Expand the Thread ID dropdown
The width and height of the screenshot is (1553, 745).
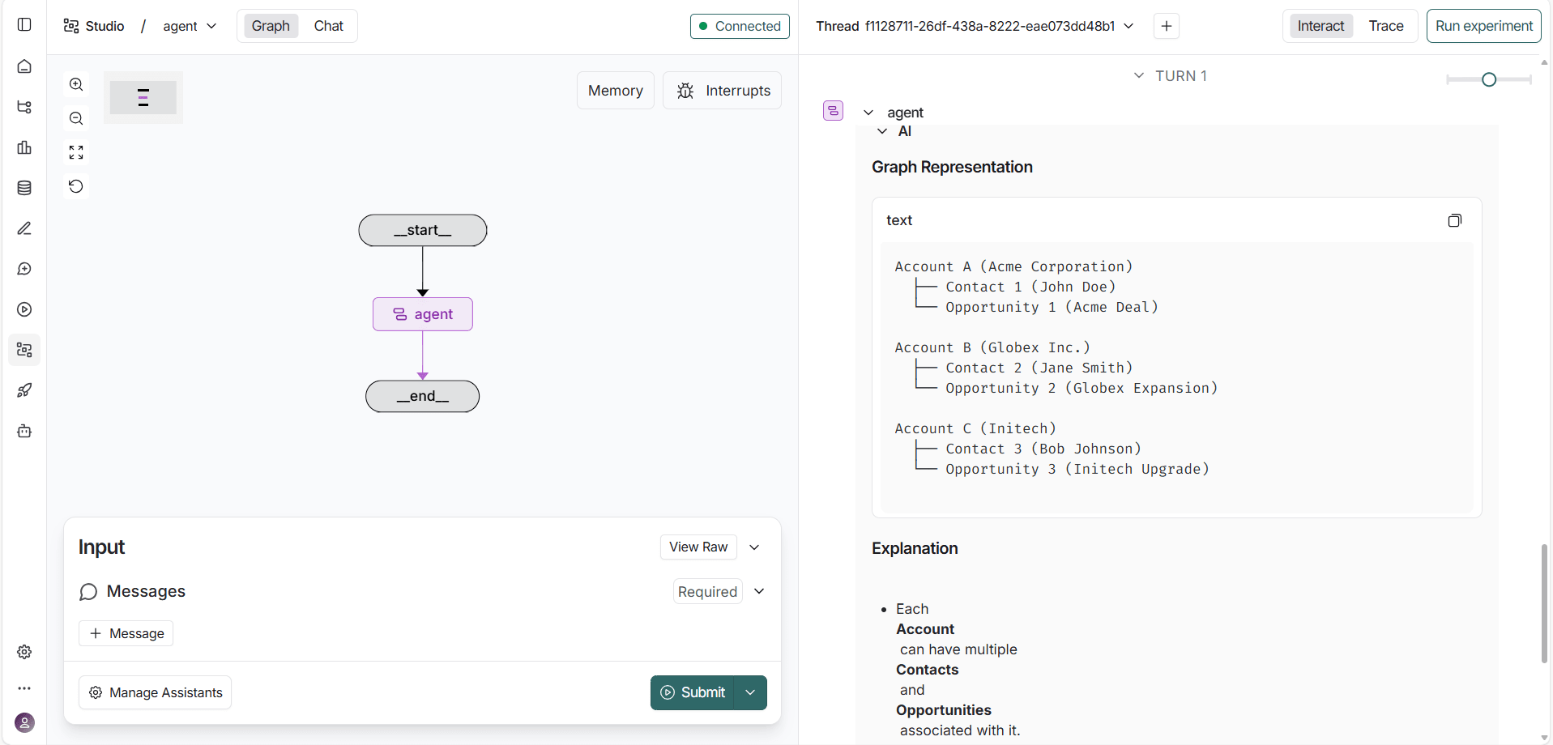[x=1128, y=26]
